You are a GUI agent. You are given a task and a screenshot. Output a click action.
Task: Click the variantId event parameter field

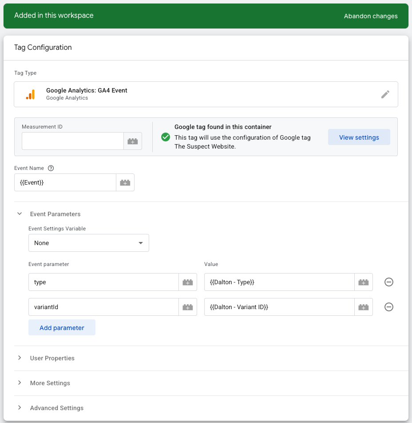103,307
